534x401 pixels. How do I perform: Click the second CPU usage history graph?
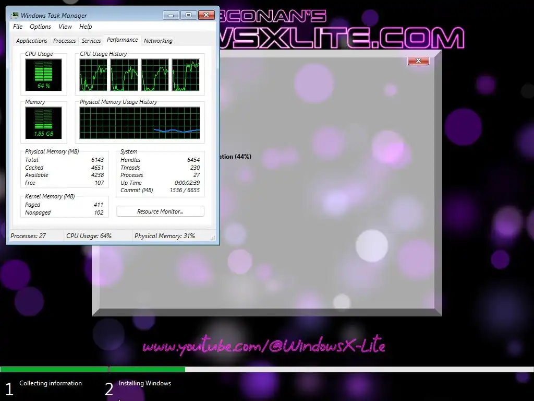[124, 75]
